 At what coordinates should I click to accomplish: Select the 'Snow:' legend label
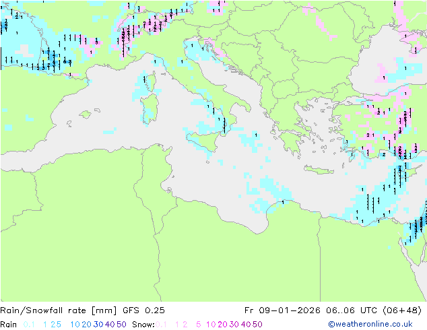click(x=143, y=325)
